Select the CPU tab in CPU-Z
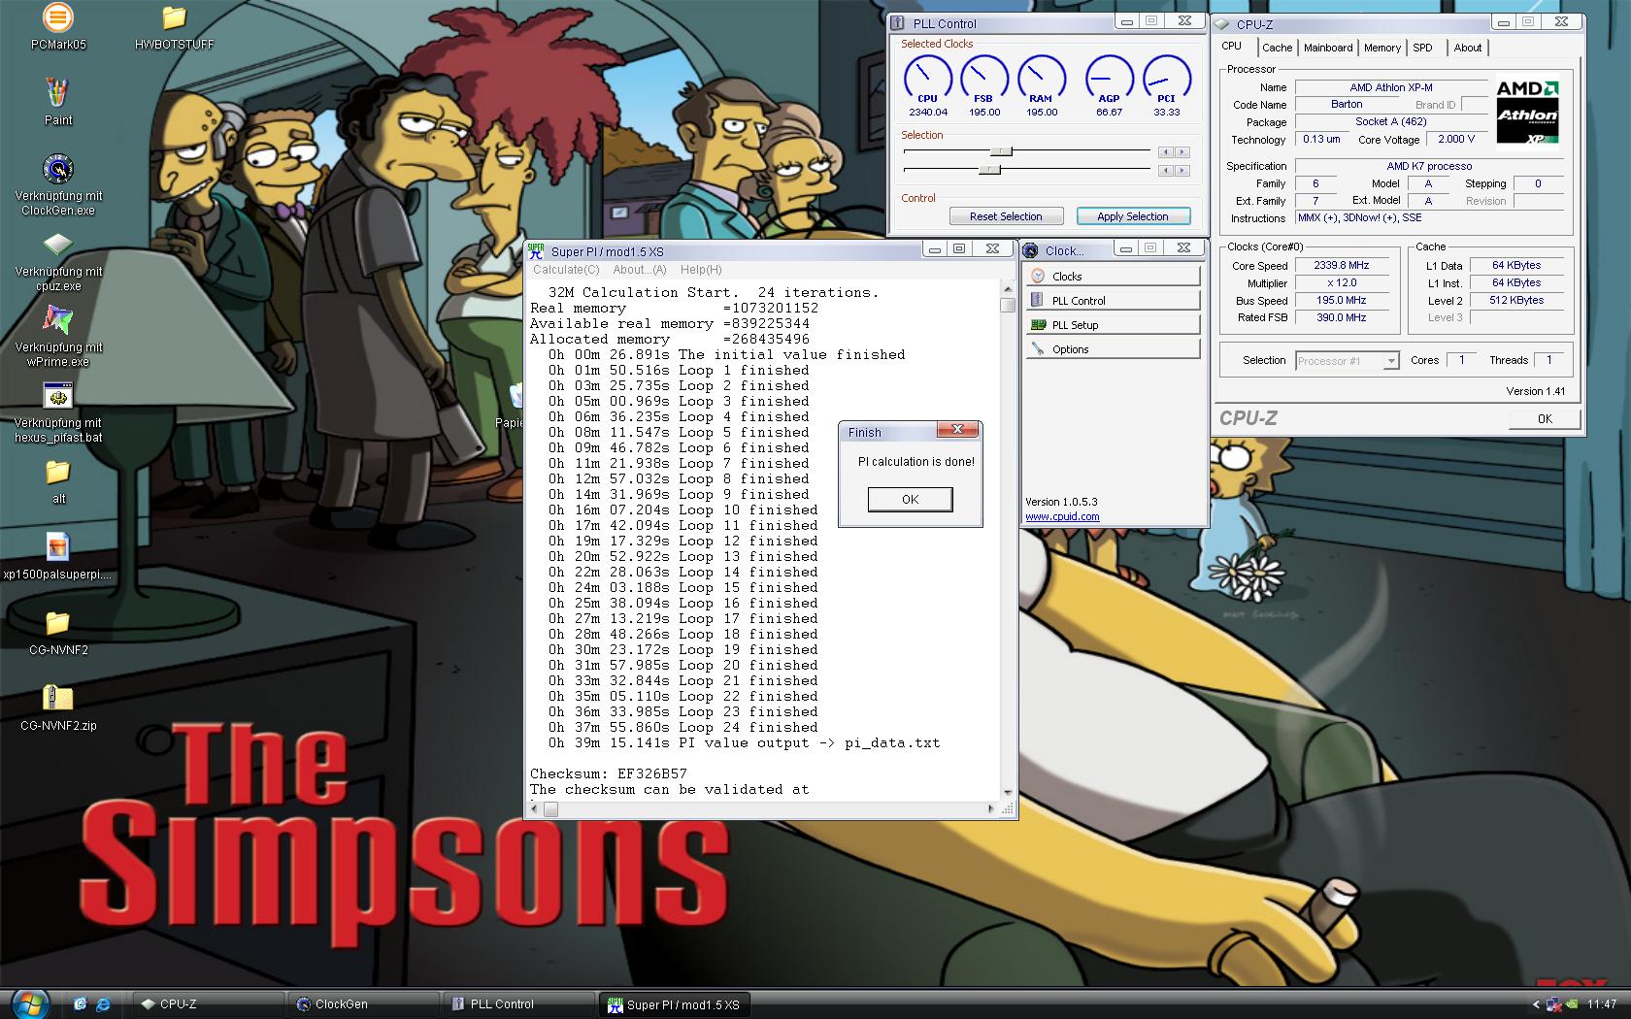 click(x=1231, y=47)
